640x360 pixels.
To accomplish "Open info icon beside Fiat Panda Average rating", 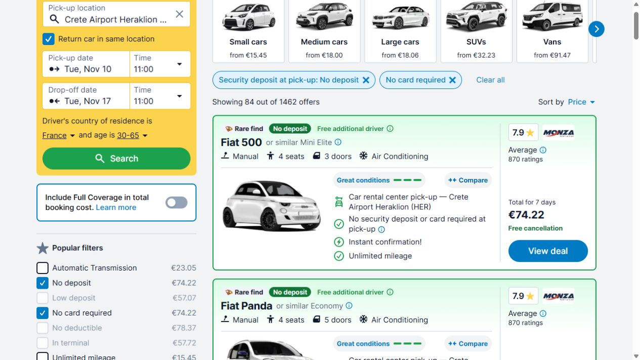I will (543, 313).
